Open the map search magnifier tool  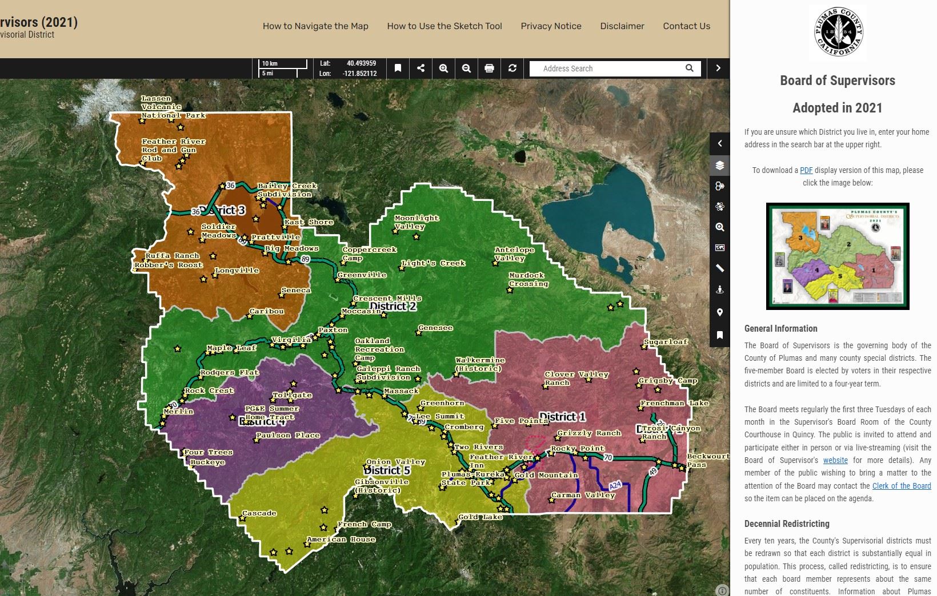coord(719,227)
